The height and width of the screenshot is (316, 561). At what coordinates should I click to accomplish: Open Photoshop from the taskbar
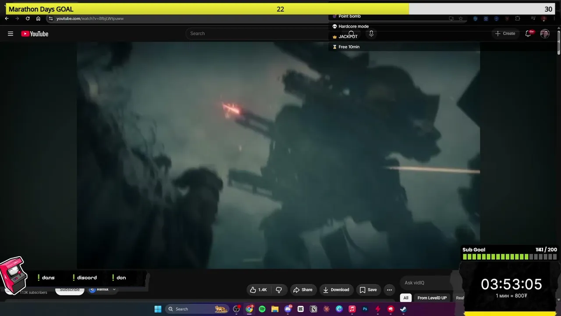365,309
